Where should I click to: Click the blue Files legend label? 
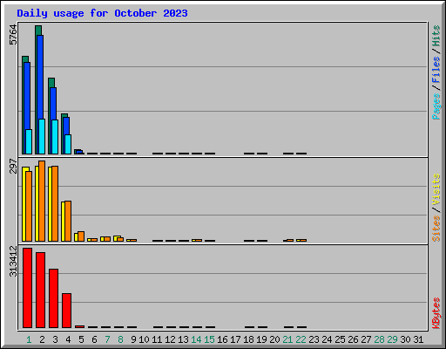coord(436,70)
